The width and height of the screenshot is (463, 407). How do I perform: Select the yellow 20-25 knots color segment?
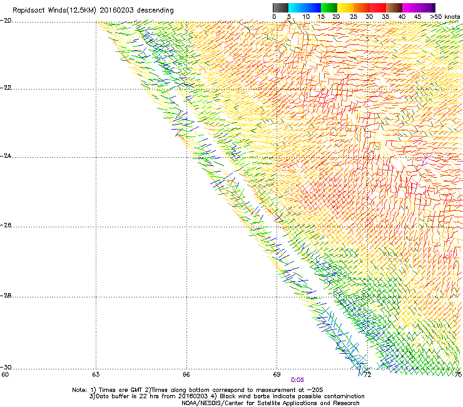(x=345, y=8)
